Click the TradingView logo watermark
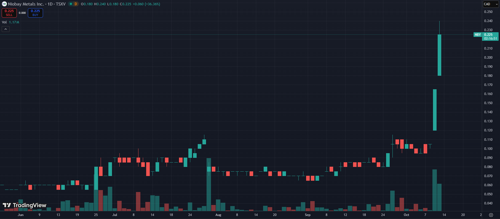Image resolution: width=500 pixels, height=219 pixels. 25,205
